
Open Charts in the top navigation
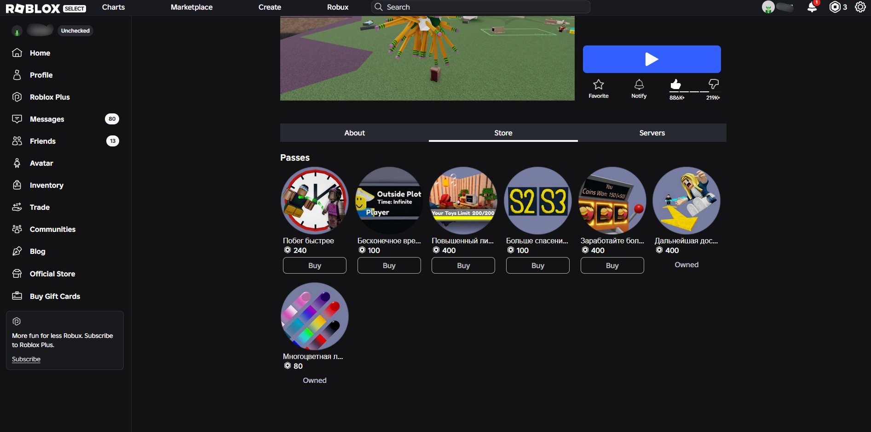coord(113,7)
